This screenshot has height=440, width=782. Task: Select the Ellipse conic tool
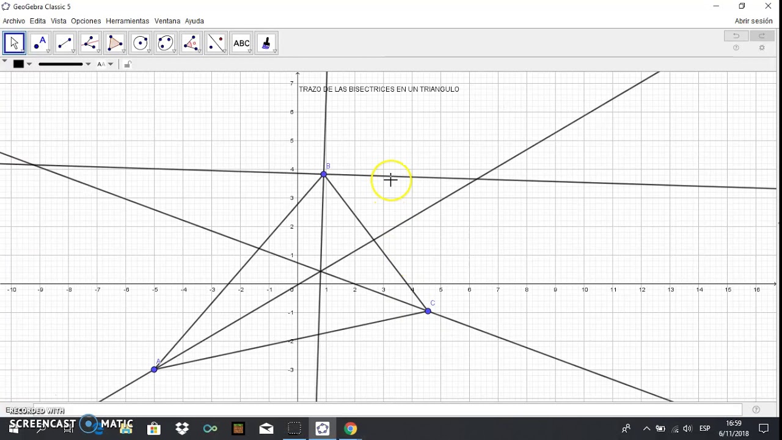tap(166, 43)
